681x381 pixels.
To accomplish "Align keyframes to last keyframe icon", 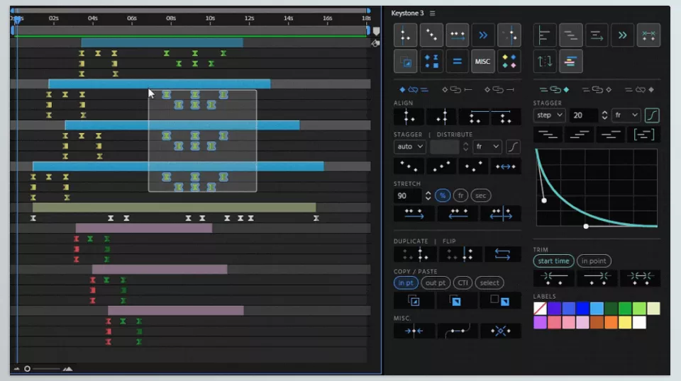I will pos(442,117).
